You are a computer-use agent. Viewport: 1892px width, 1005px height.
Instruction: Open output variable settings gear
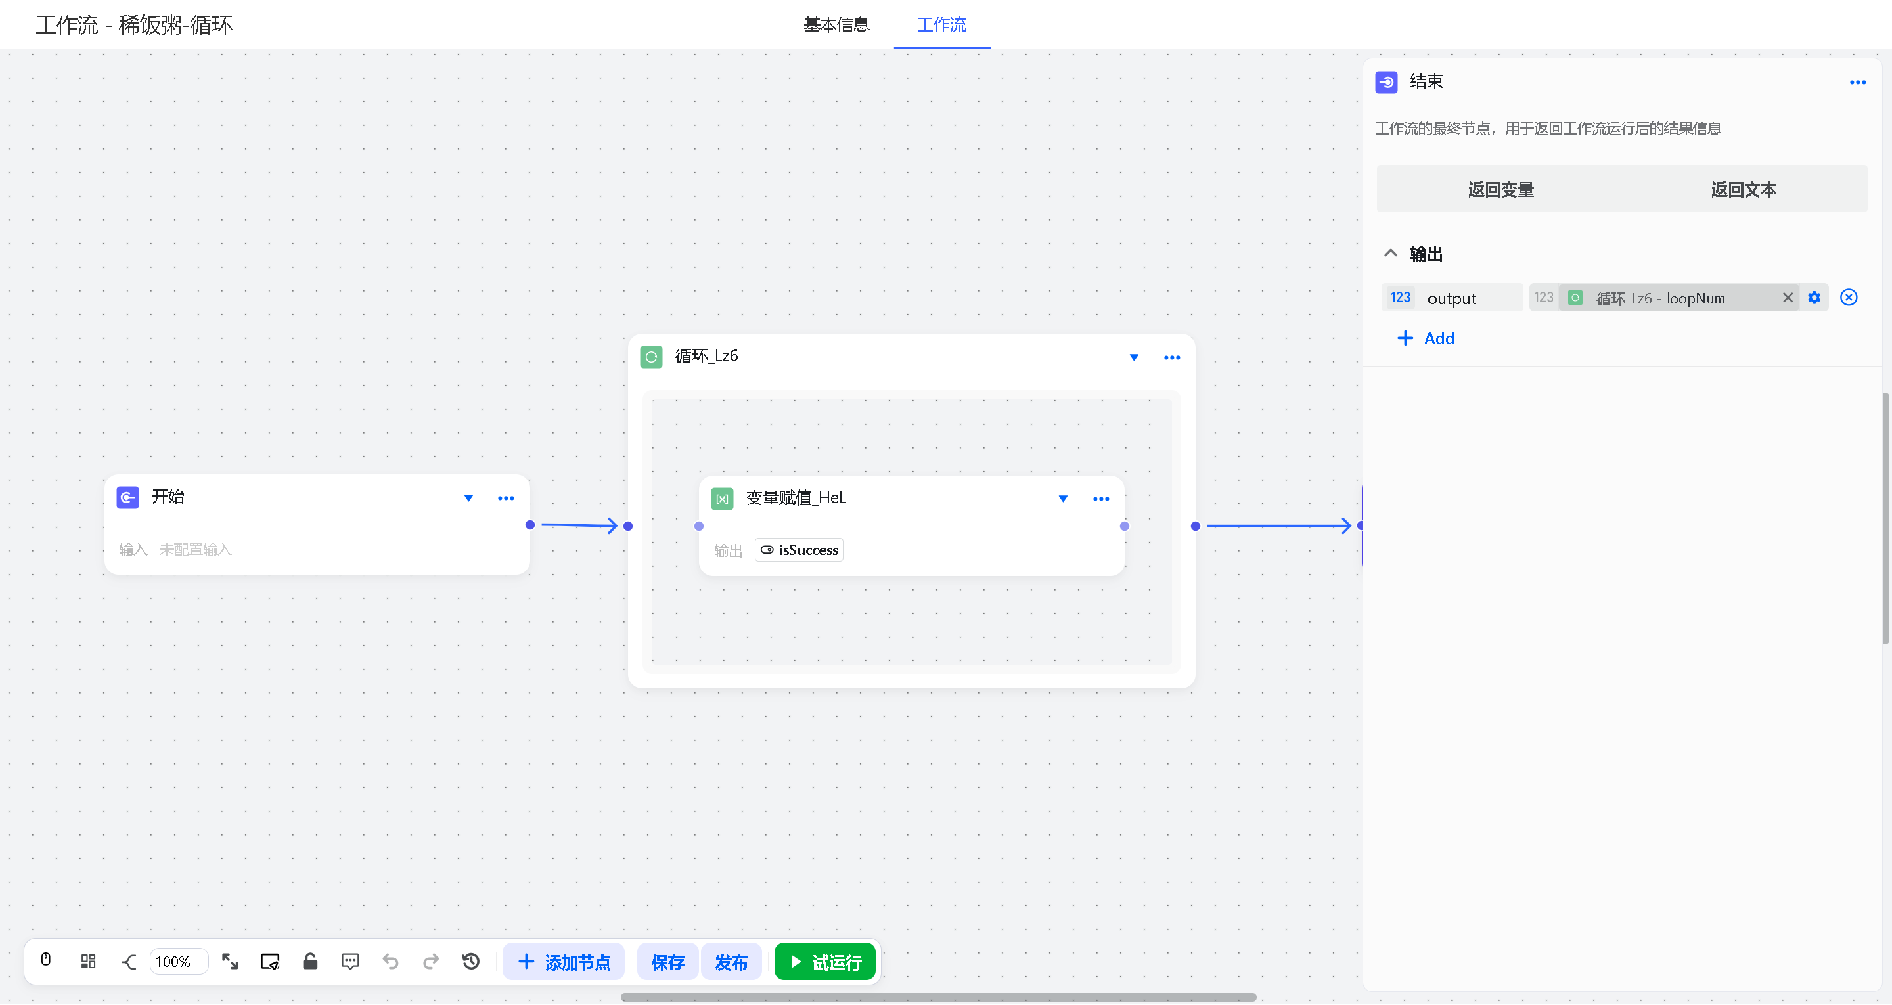(x=1814, y=298)
